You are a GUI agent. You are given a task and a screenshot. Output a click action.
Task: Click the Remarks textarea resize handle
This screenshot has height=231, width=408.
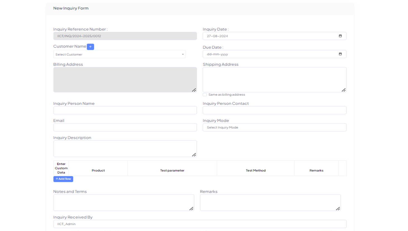338,209
